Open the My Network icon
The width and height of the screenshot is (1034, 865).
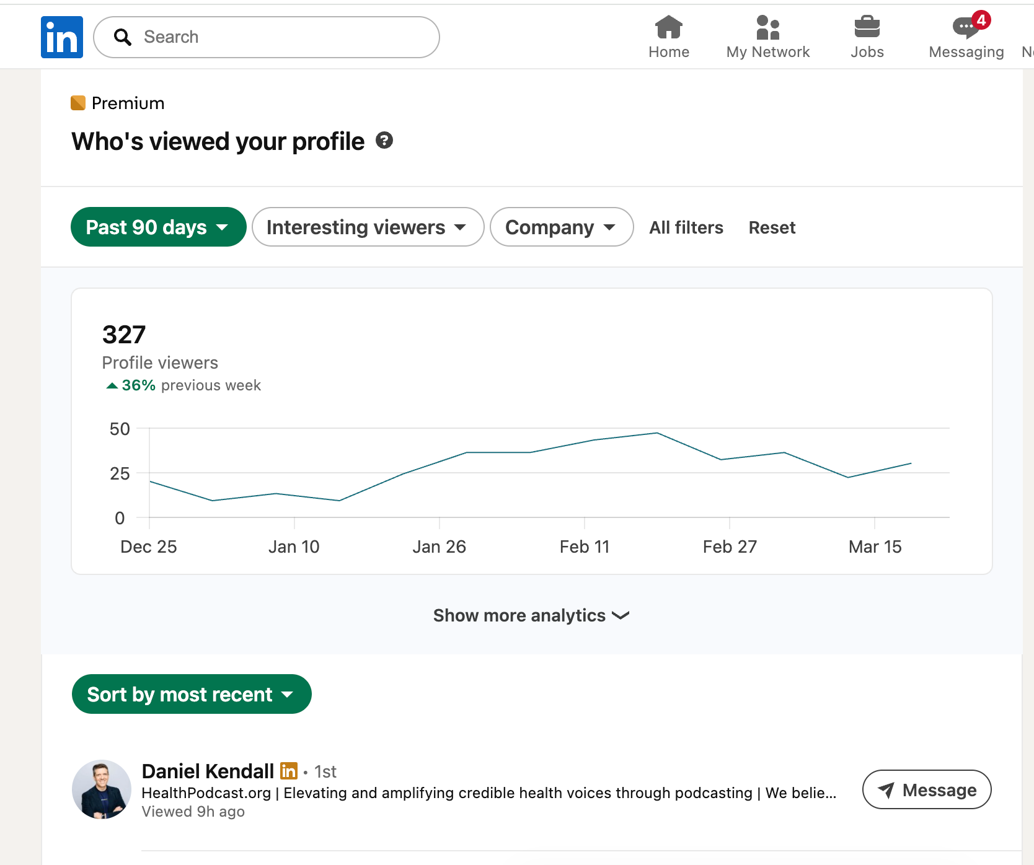pos(767,27)
